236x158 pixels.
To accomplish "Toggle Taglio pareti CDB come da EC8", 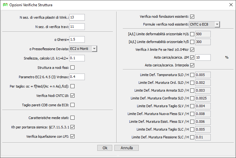I will tap(73, 105).
